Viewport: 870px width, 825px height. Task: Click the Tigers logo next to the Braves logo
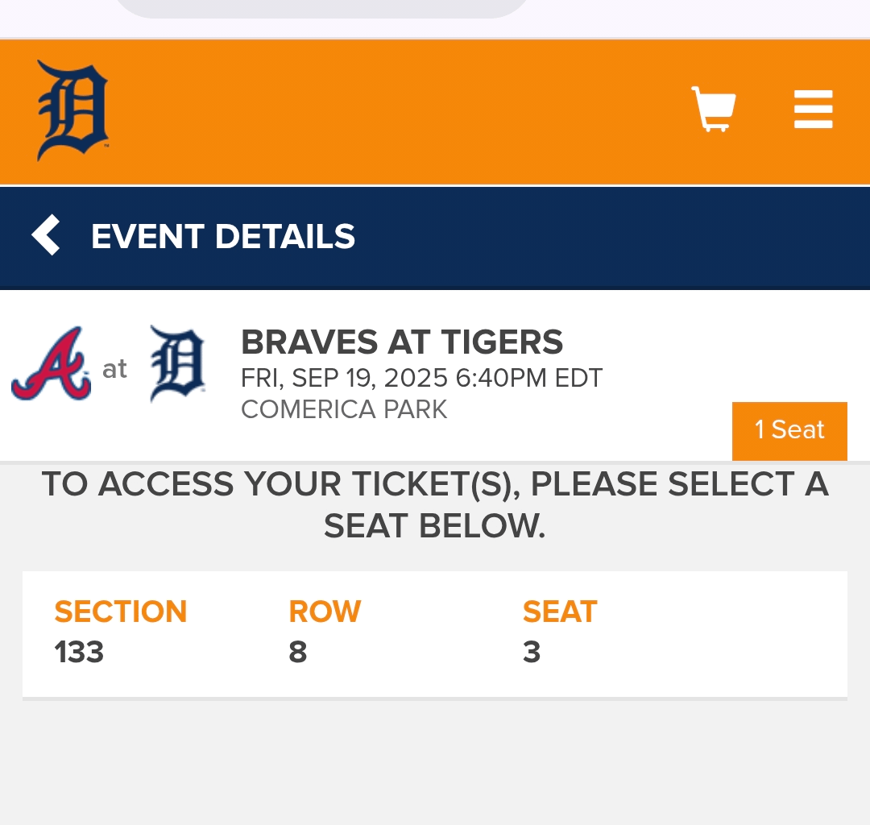pyautogui.click(x=176, y=364)
